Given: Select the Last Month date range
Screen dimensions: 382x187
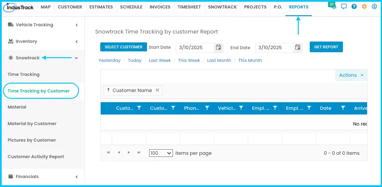Looking at the screenshot, I should [219, 60].
